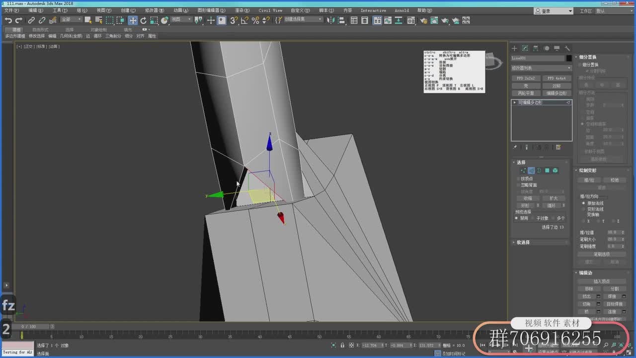Choose the Select Object tool
The image size is (636, 358).
(88, 20)
